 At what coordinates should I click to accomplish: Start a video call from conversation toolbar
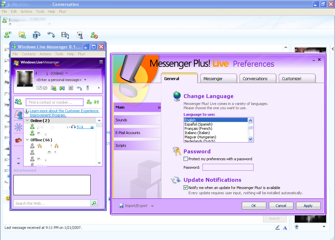pyautogui.click(x=37, y=35)
